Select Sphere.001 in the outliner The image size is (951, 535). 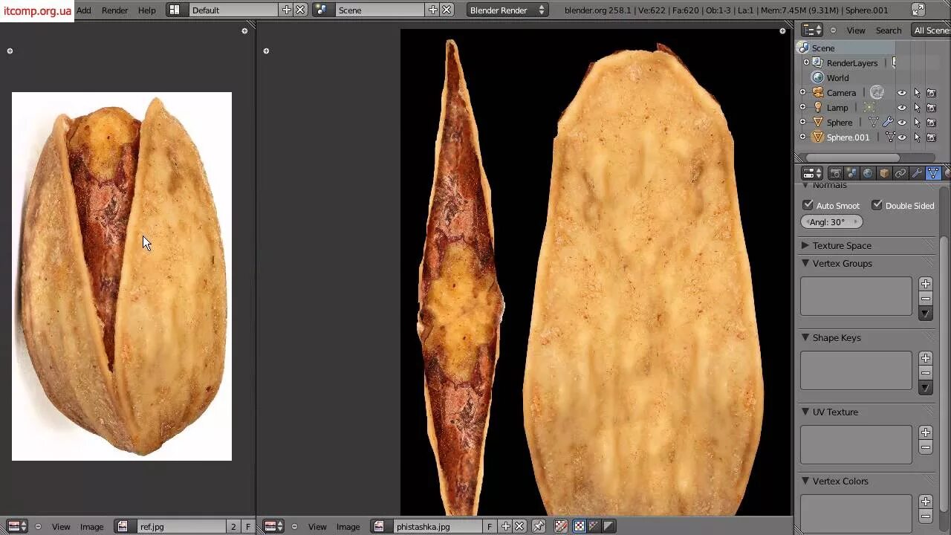(x=848, y=137)
